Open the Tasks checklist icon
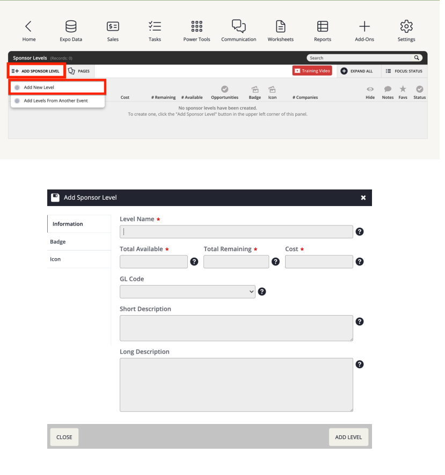Viewport: 445px width, 475px height. (155, 27)
